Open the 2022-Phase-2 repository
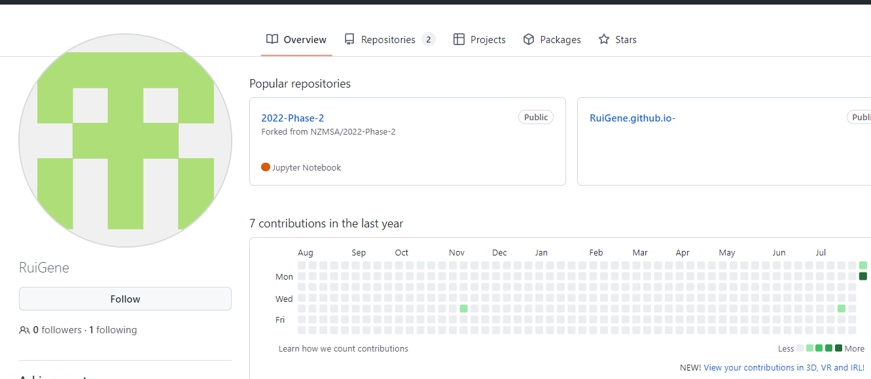The height and width of the screenshot is (379, 871). 293,118
